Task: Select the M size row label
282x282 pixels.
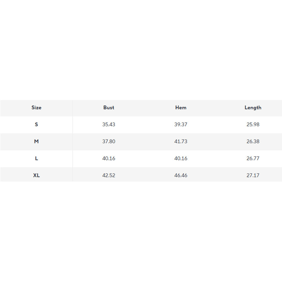Action: 36,141
